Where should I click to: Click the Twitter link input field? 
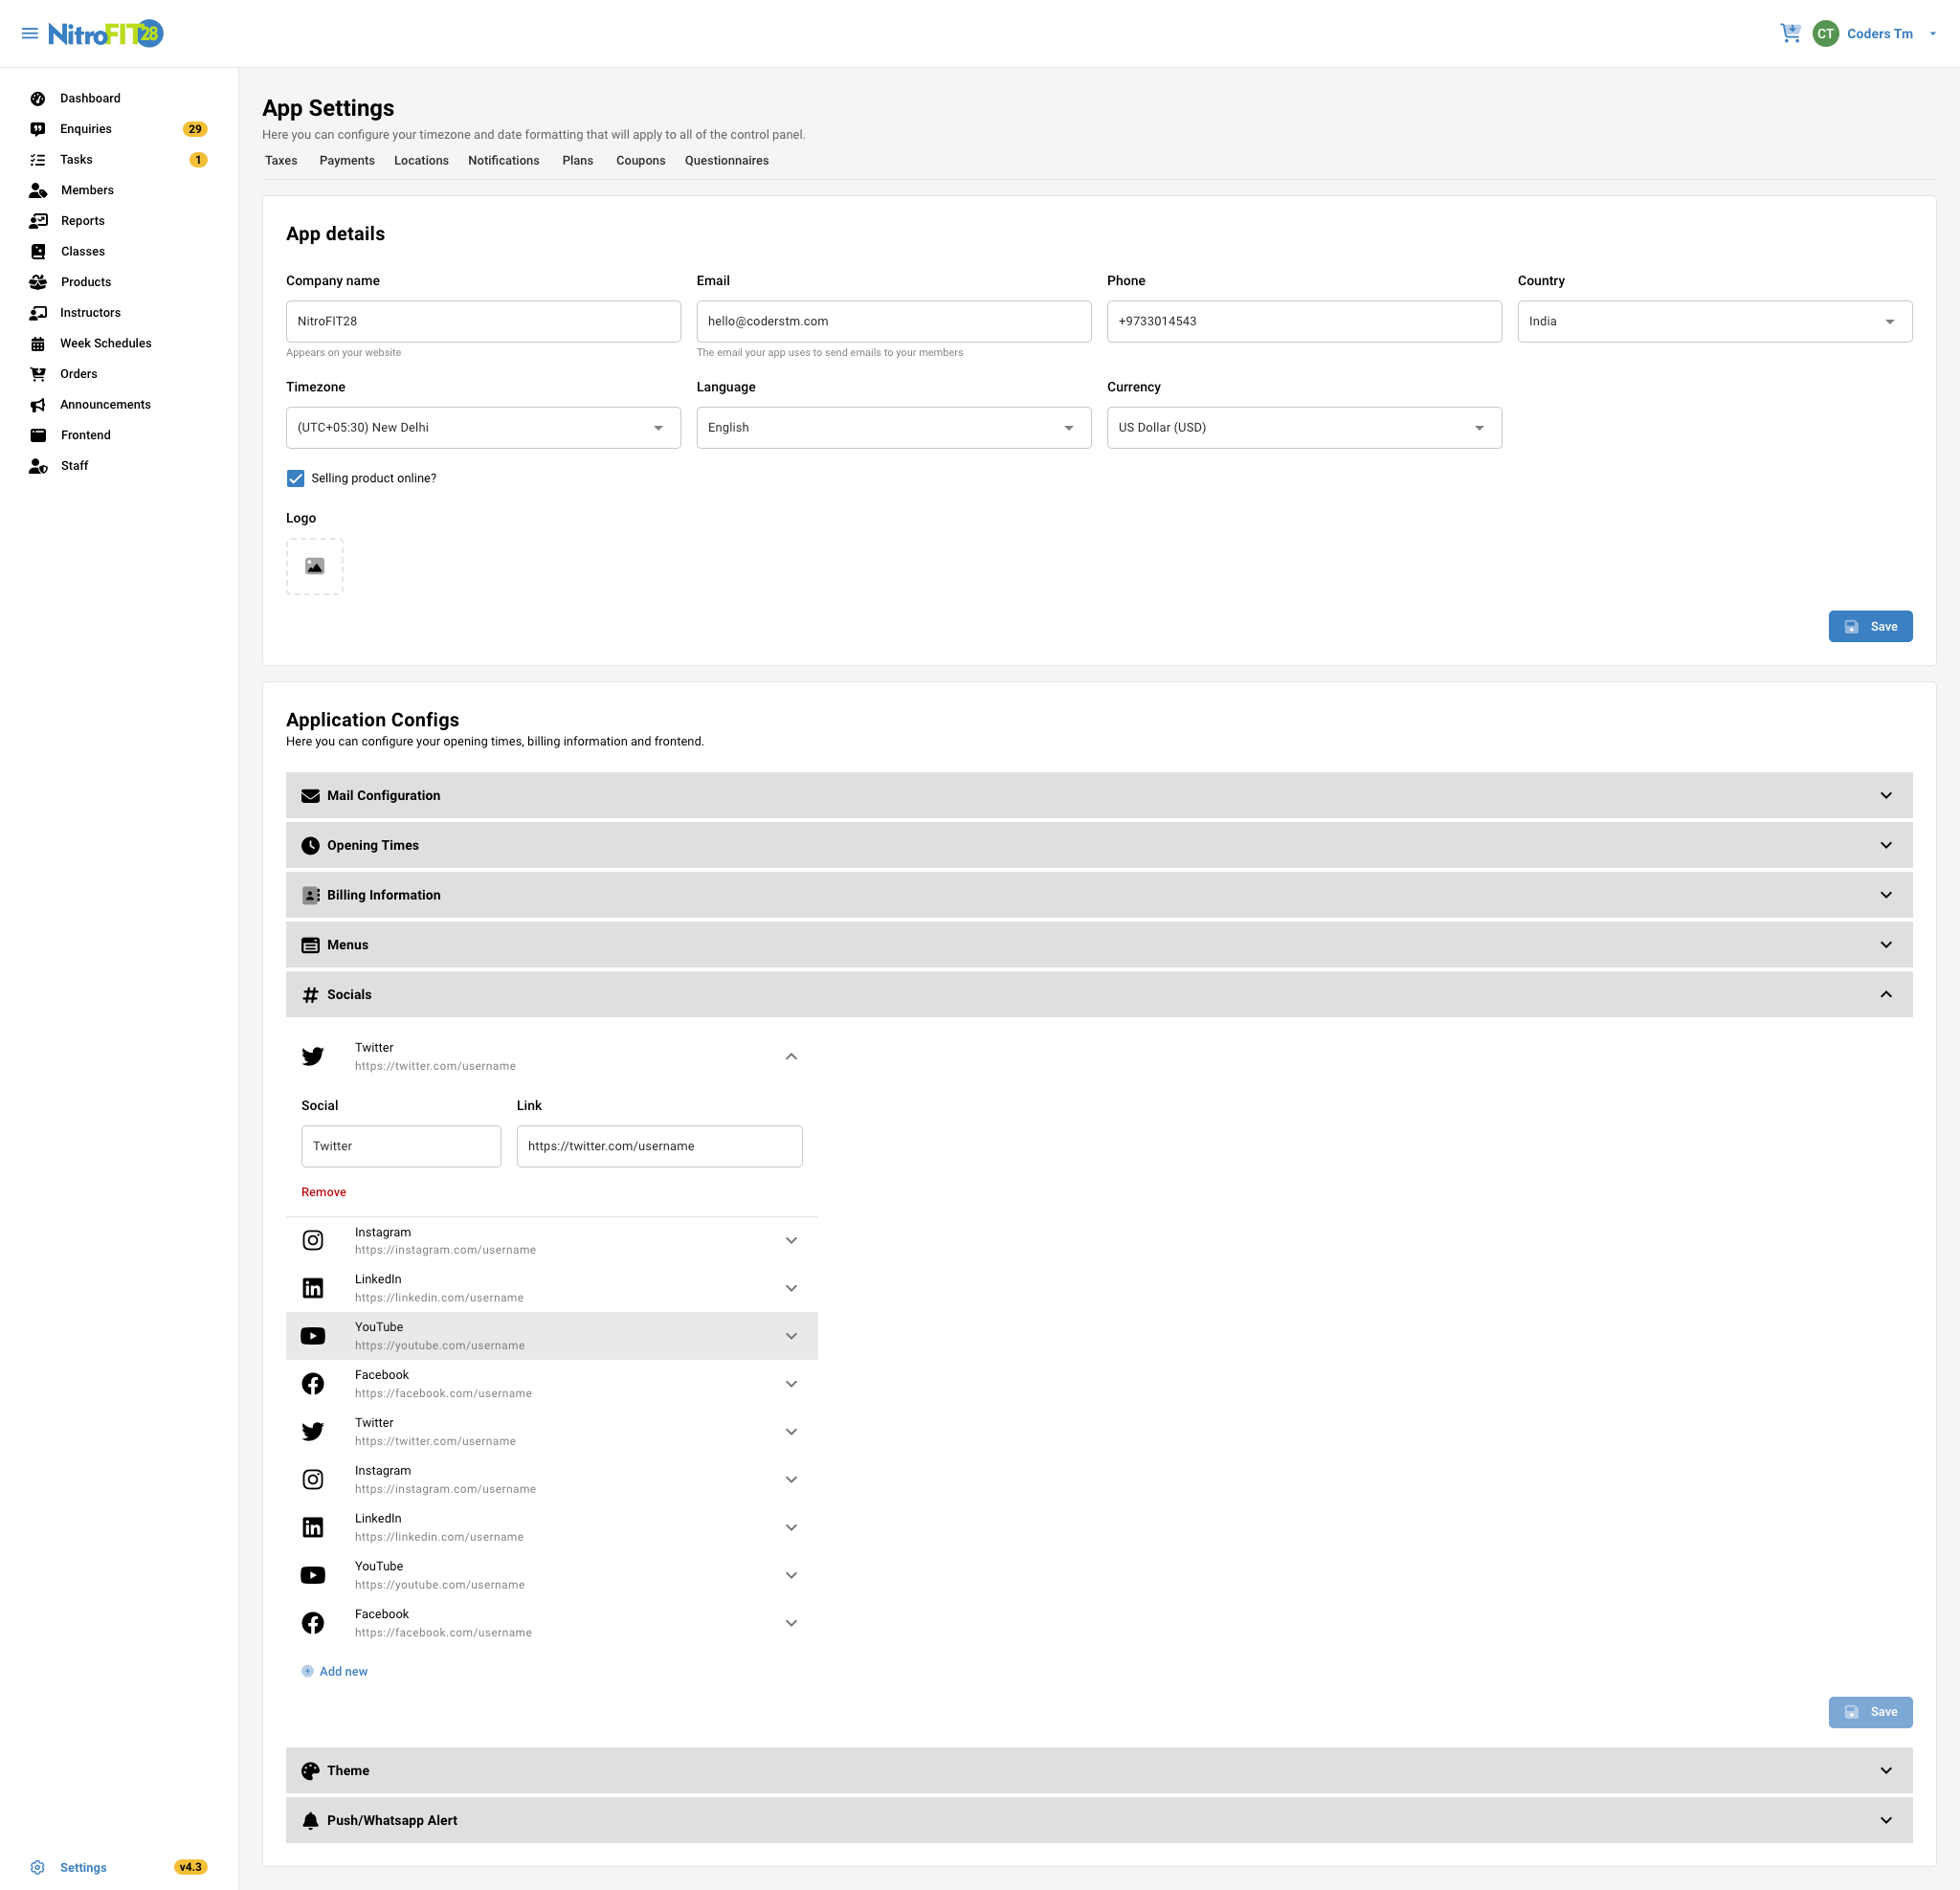(x=659, y=1146)
